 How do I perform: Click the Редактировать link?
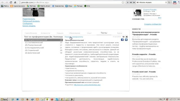pos(29,19)
